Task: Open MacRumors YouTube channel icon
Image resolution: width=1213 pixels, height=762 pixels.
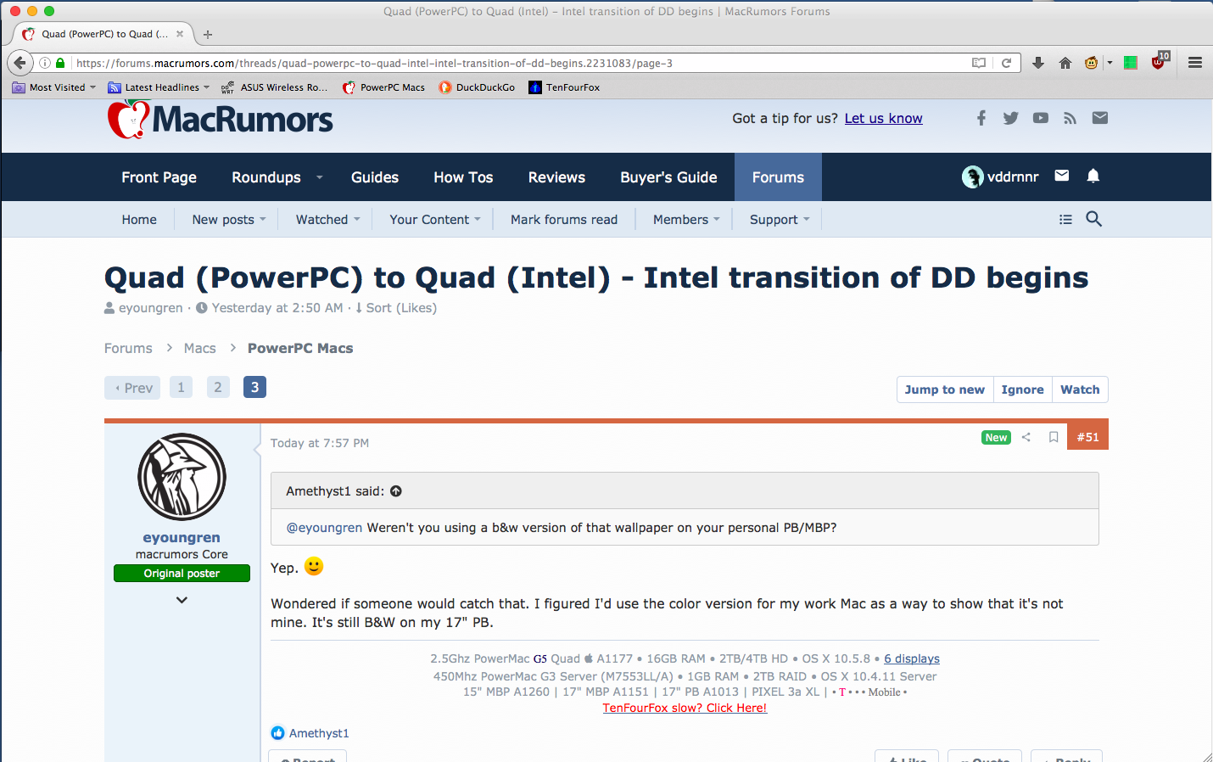Action: (1040, 118)
